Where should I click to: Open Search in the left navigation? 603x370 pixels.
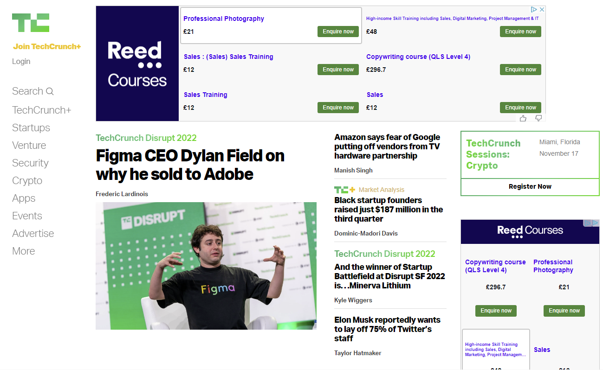[x=32, y=91]
